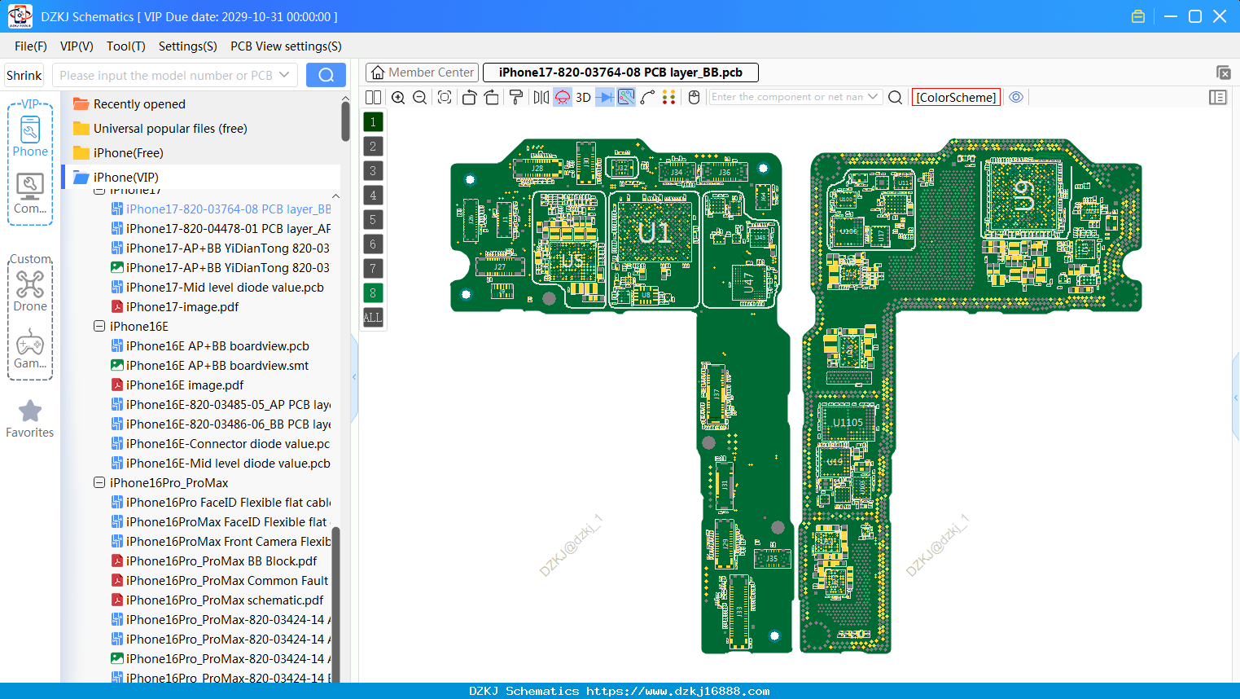Open the File(F) menu
The image size is (1240, 699).
pos(31,46)
